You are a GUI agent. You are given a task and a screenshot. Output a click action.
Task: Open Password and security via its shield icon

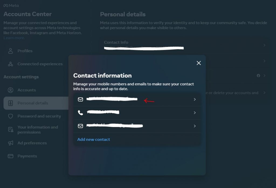click(11, 116)
